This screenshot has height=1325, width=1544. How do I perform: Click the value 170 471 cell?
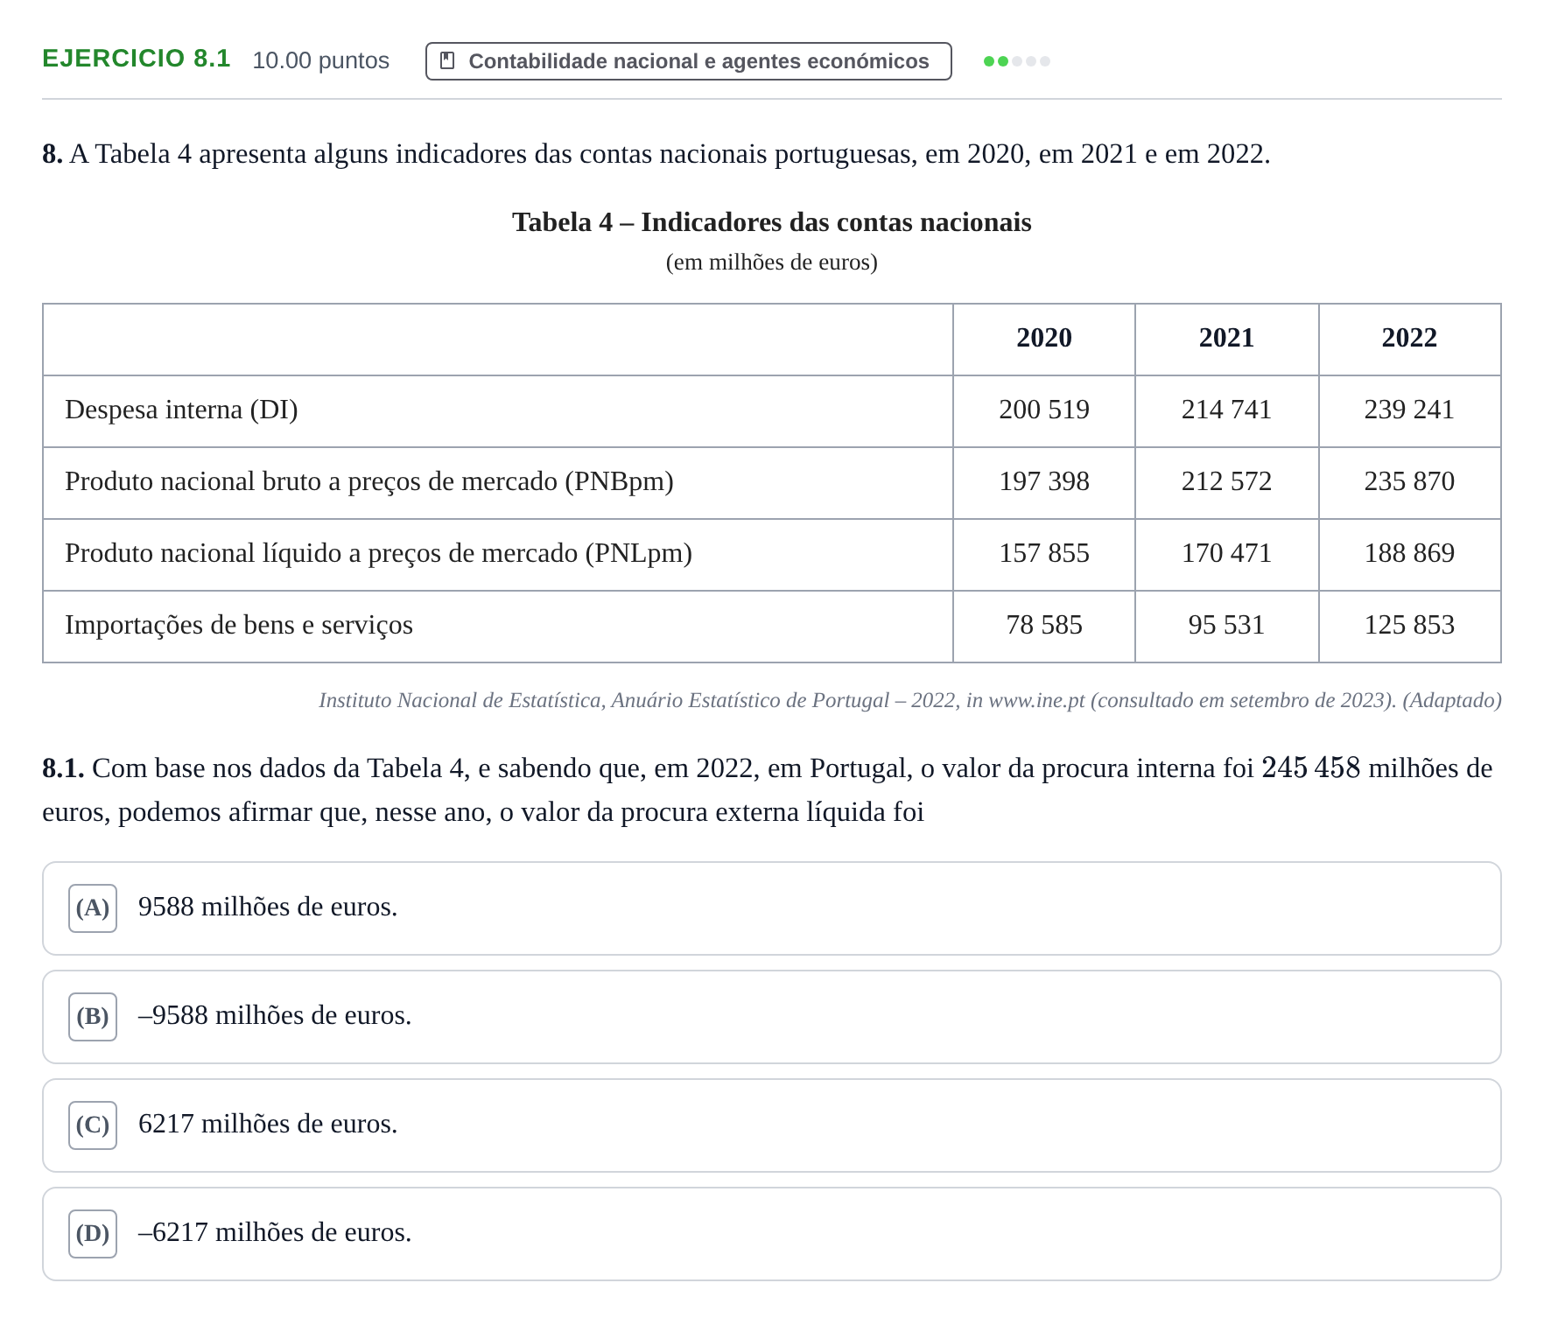click(1227, 555)
